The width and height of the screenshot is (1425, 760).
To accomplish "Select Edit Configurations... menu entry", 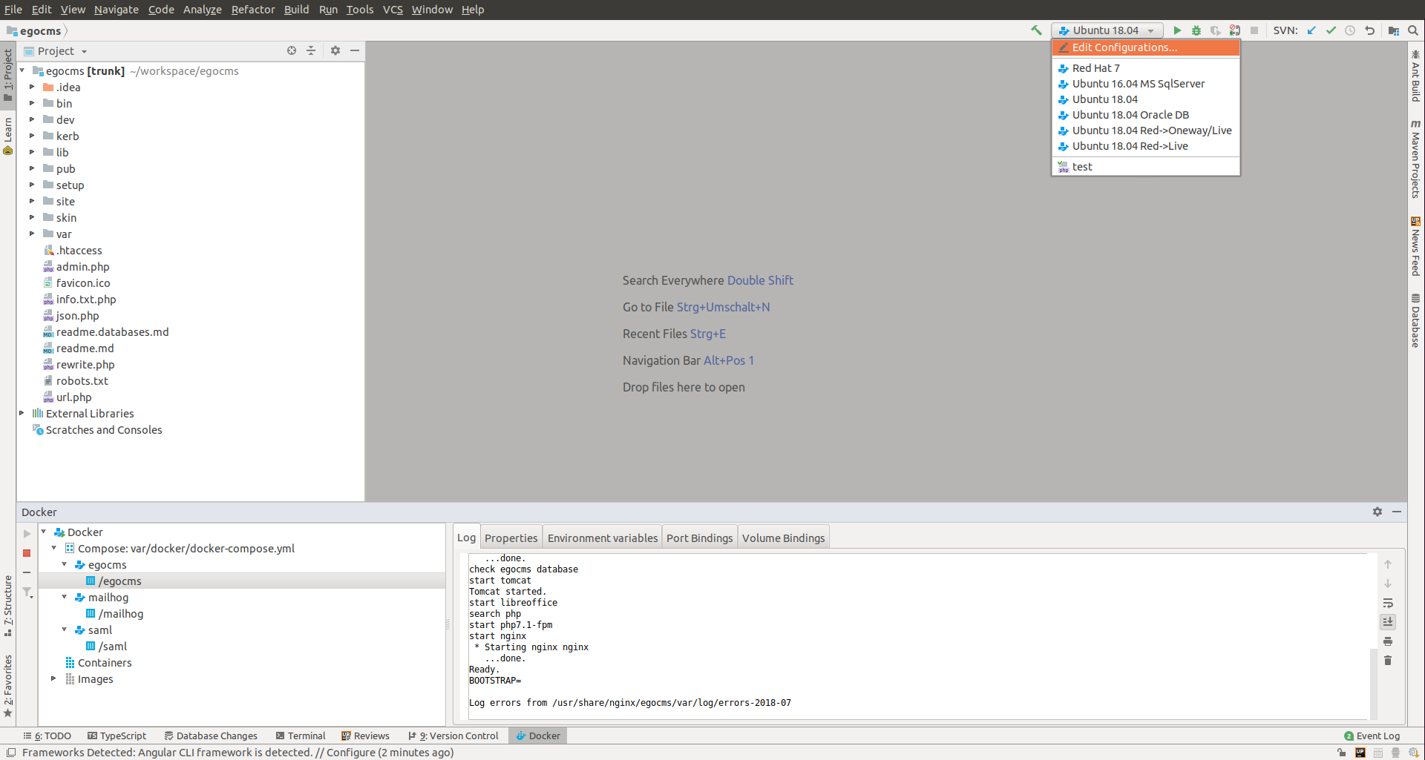I will [1146, 47].
